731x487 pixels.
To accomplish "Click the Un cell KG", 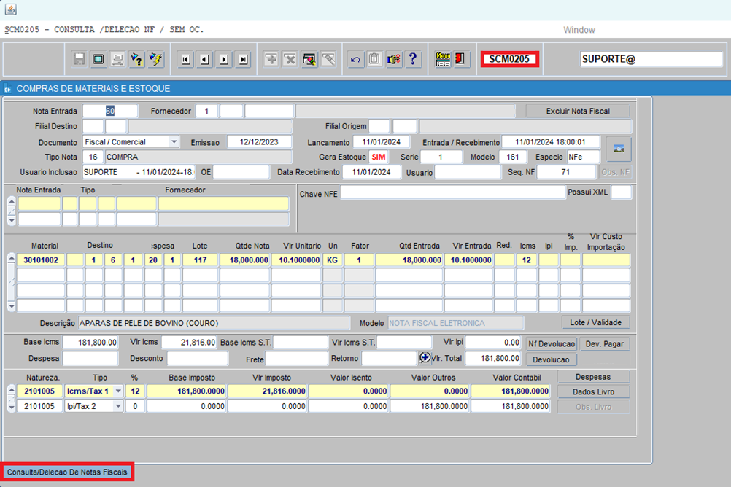I will tap(333, 260).
